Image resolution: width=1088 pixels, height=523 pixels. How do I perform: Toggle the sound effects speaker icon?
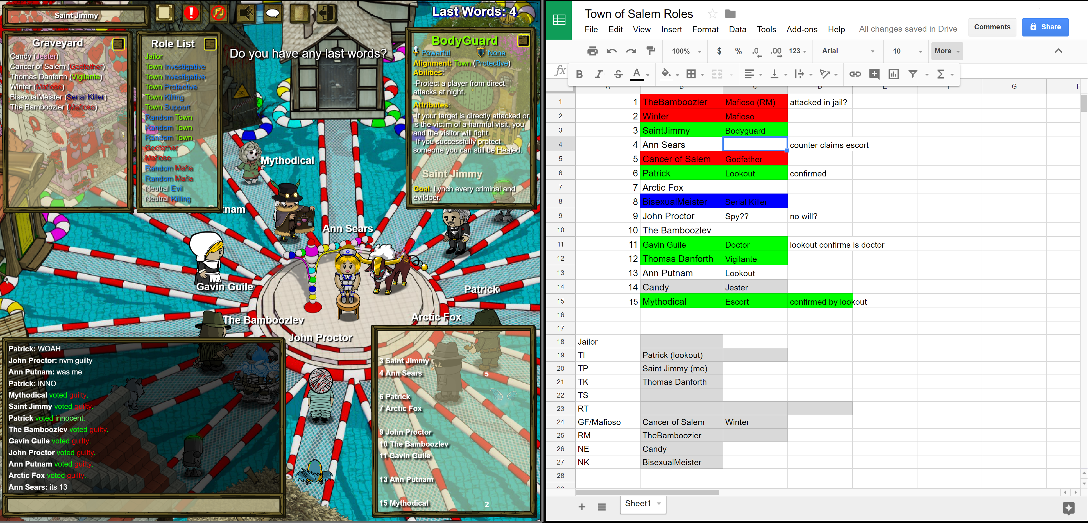click(x=246, y=13)
